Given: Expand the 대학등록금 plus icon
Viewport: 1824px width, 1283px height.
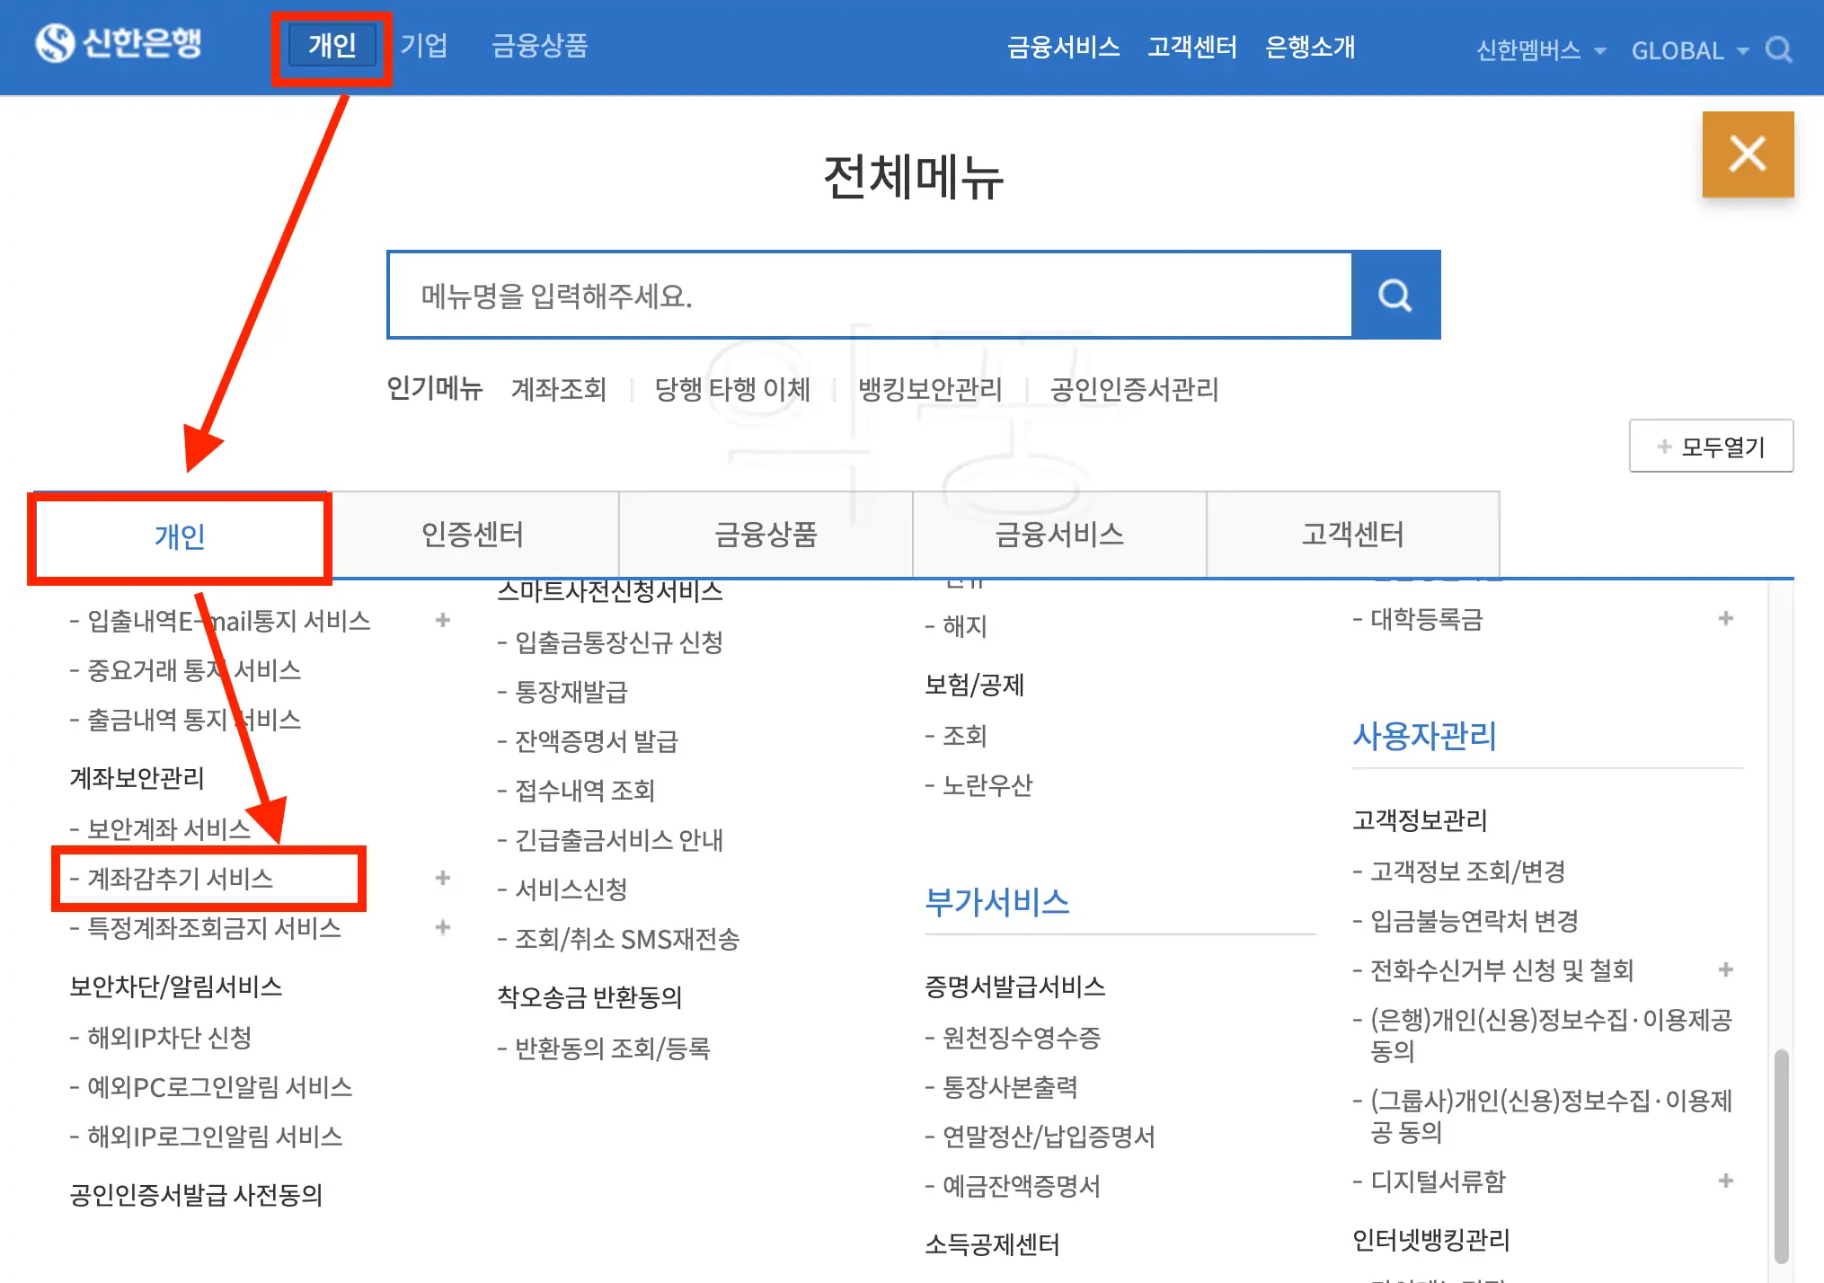Looking at the screenshot, I should [1725, 618].
